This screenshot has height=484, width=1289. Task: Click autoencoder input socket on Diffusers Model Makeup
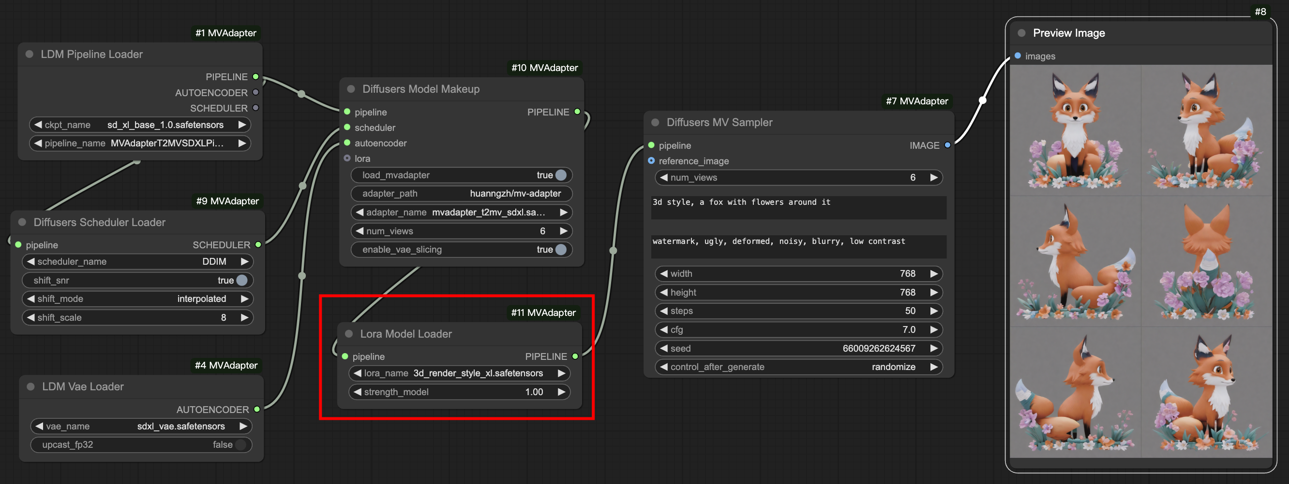tap(347, 143)
